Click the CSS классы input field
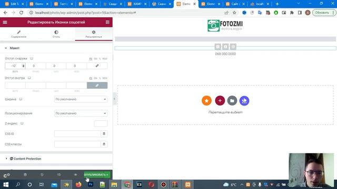Viewport: 337px width, 189px height. [x=77, y=144]
